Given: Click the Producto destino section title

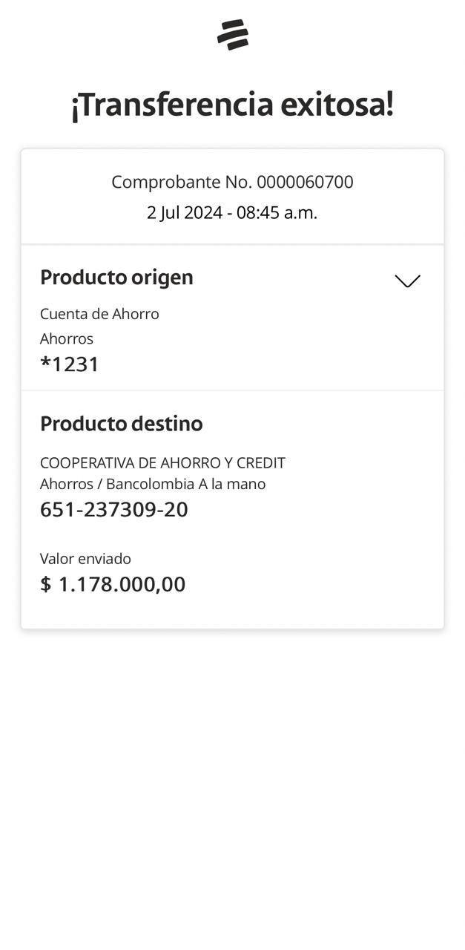Looking at the screenshot, I should click(121, 424).
